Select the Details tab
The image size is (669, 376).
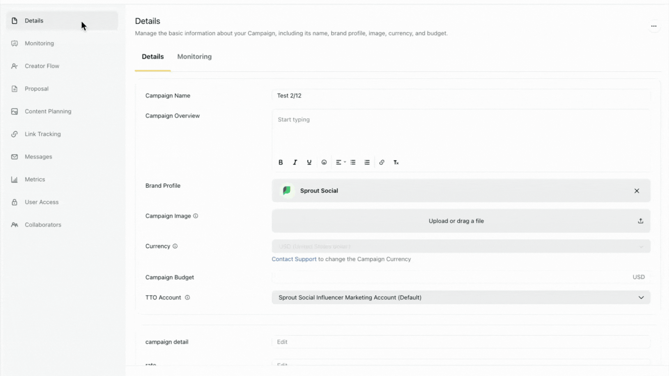coord(153,56)
